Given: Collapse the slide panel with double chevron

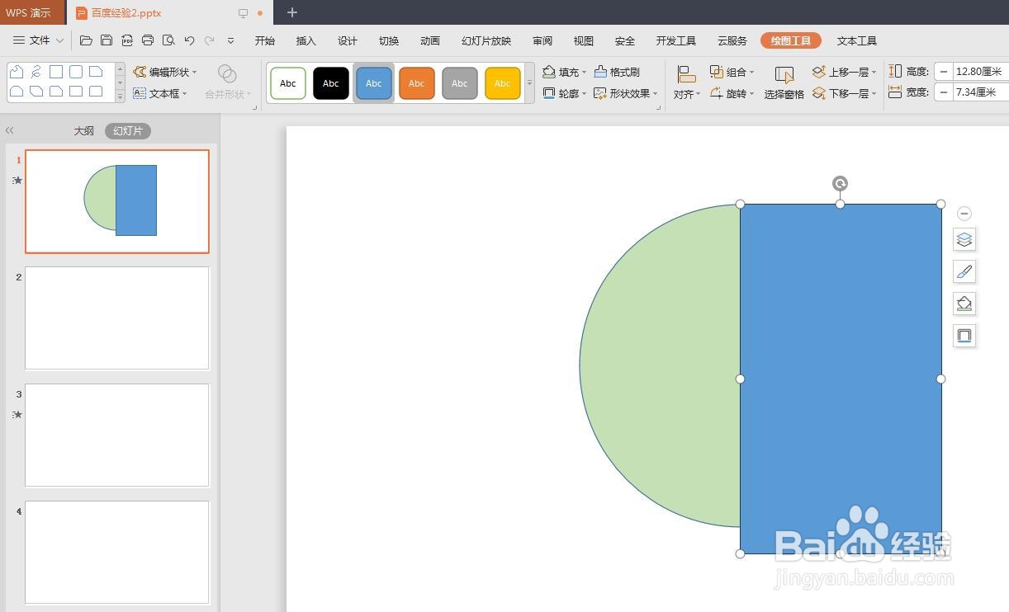Looking at the screenshot, I should point(10,130).
